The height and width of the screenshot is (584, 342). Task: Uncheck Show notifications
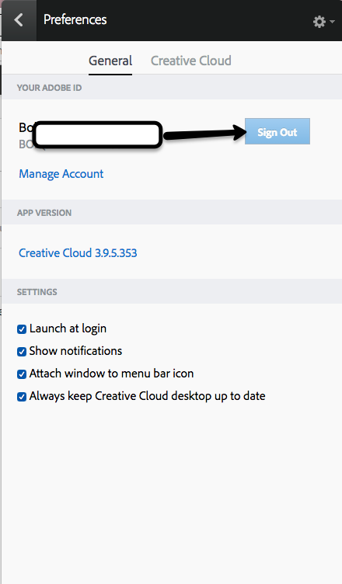click(x=22, y=352)
